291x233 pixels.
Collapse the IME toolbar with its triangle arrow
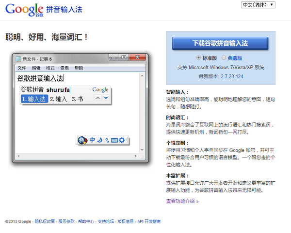pyautogui.click(x=127, y=140)
